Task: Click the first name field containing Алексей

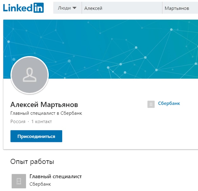Action: click(122, 8)
